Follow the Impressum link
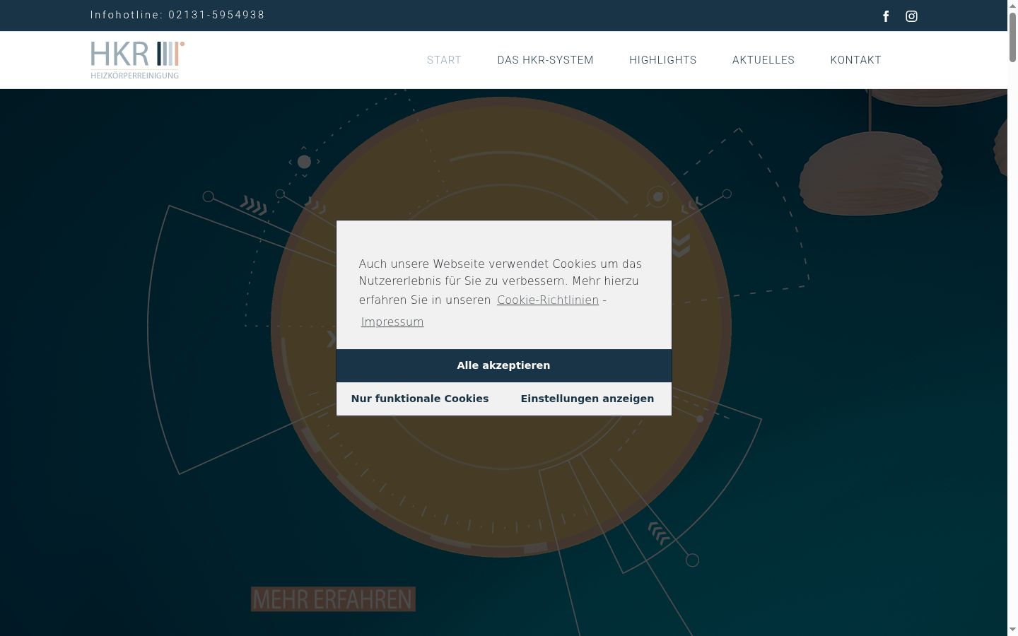The height and width of the screenshot is (636, 1018). pos(392,322)
